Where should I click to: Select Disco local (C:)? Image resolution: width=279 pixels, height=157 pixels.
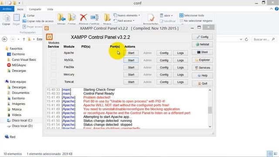pos(20,120)
